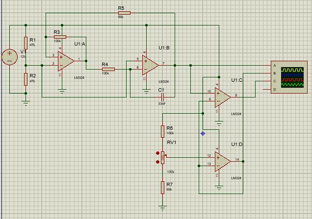Select resistor R4 between the op-amps
Viewport: 312px width, 219px height.
pos(108,69)
